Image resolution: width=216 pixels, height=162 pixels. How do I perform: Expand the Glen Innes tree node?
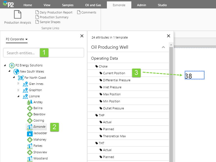point(19,84)
